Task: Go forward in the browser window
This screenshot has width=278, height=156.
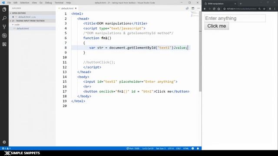Action: pyautogui.click(x=209, y=9)
